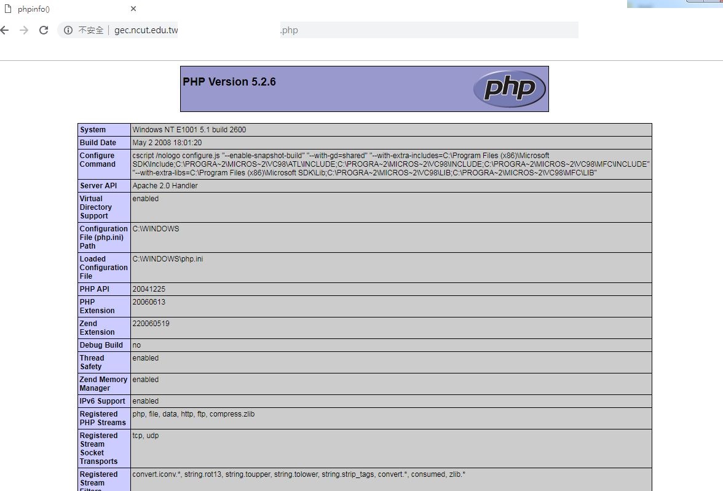Screen dimensions: 723x491
Task: Click 'Registered Stream Socket Transports' label
Action: pos(98,448)
